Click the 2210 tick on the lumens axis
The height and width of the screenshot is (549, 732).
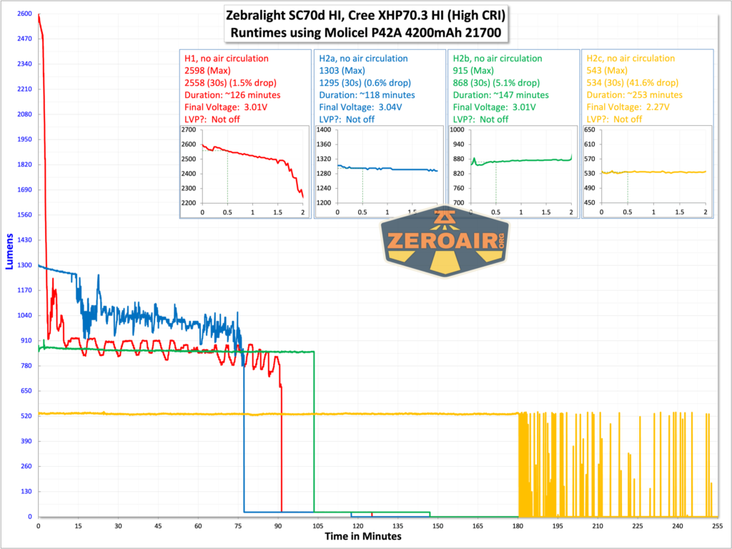tap(24, 89)
